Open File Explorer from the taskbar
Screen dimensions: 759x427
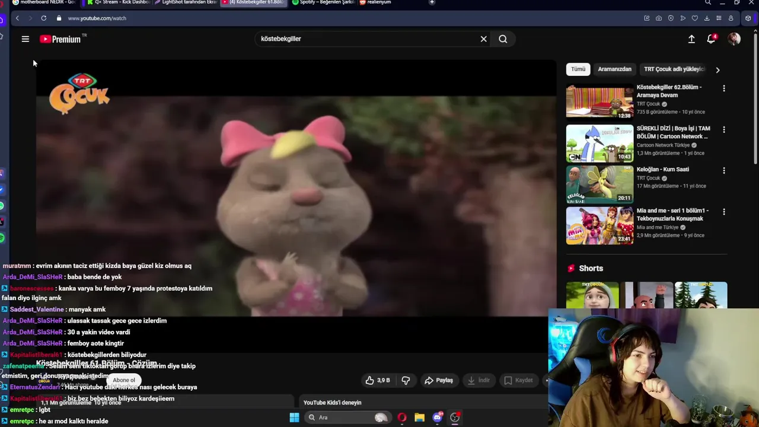point(419,418)
